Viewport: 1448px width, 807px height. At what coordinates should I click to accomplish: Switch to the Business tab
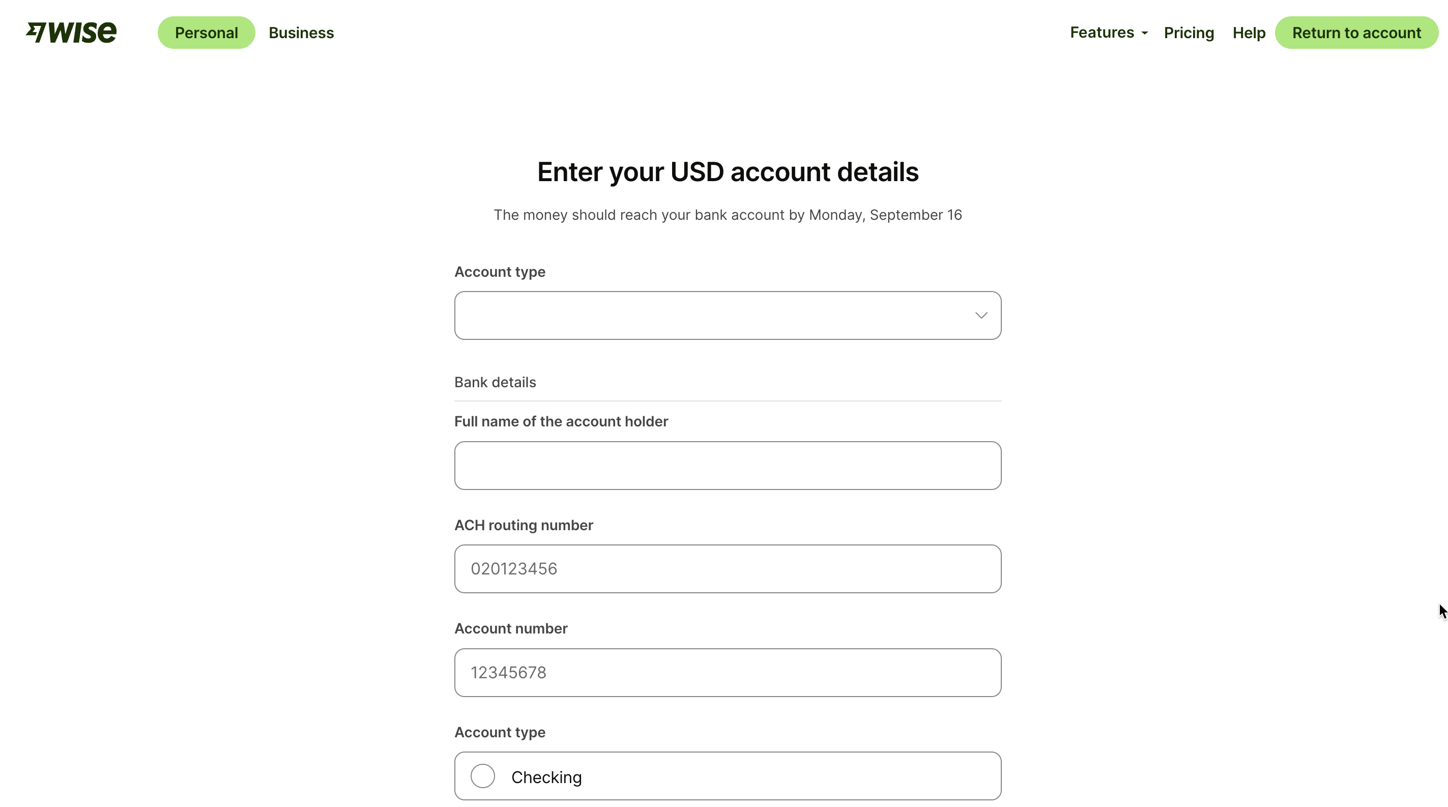click(301, 33)
